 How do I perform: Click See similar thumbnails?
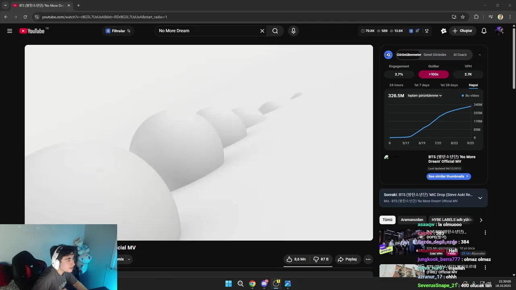[x=449, y=176]
